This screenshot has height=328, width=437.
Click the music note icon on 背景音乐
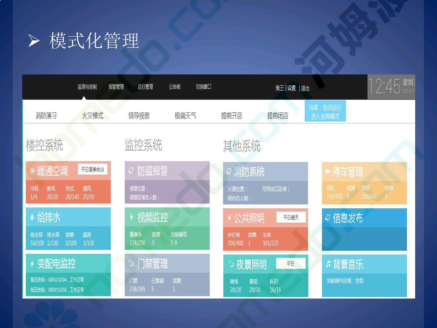click(328, 264)
